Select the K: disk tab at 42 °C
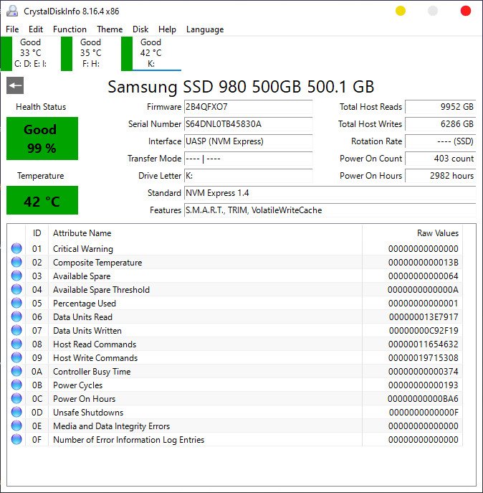 tap(150, 53)
